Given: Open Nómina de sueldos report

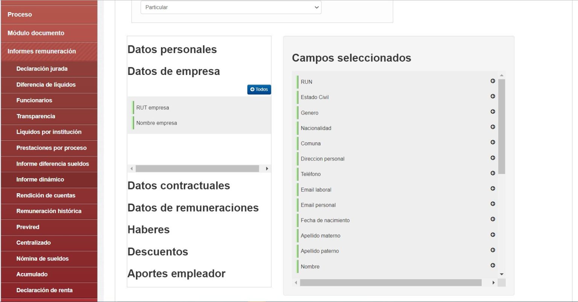Looking at the screenshot, I should 49,259.
